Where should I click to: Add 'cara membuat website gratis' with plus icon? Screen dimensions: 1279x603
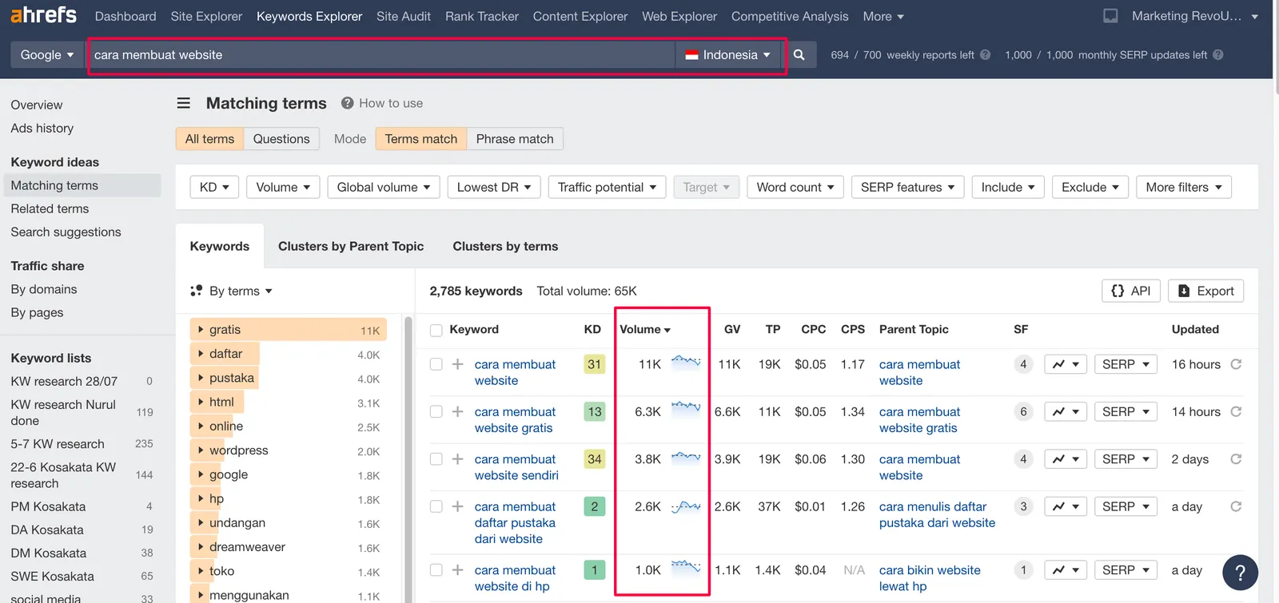pos(457,412)
